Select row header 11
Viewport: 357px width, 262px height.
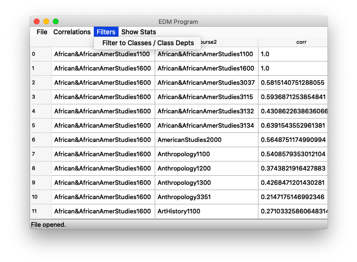pos(40,212)
